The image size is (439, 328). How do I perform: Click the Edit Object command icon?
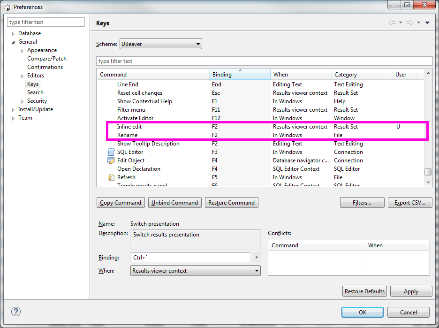point(112,160)
